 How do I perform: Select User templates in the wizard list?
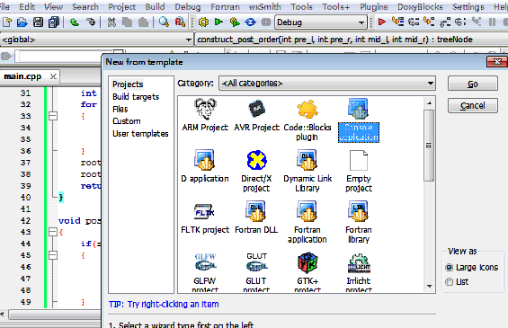pyautogui.click(x=140, y=133)
